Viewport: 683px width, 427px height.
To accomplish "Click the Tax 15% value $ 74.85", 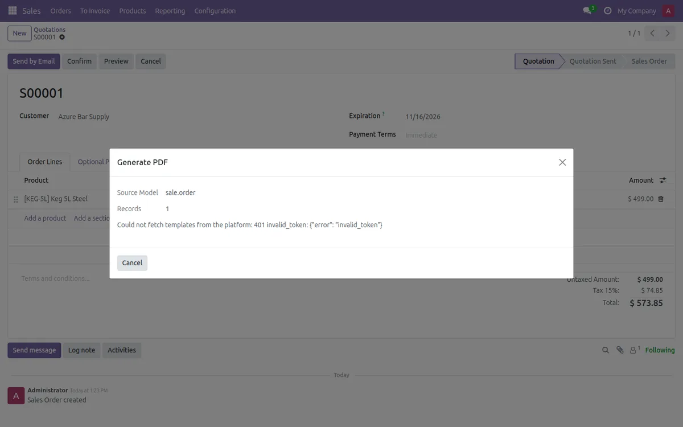I will click(652, 290).
